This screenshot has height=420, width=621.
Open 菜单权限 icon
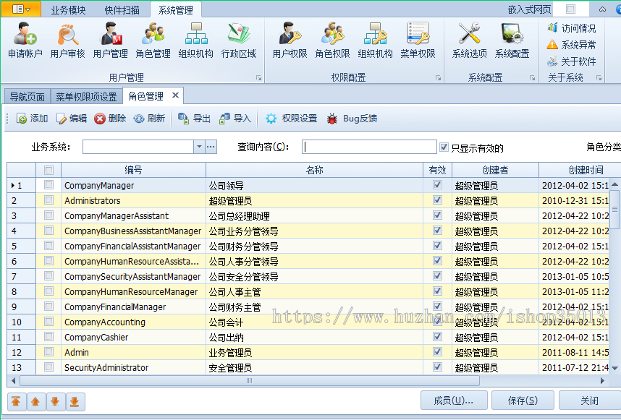pyautogui.click(x=418, y=40)
